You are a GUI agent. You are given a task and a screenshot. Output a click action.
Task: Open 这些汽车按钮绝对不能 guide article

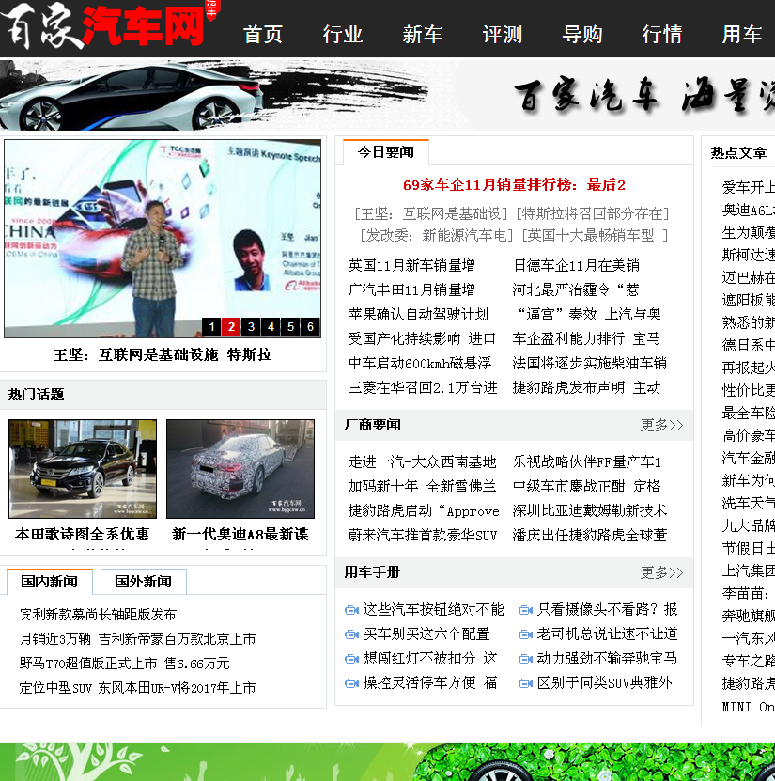coord(433,610)
